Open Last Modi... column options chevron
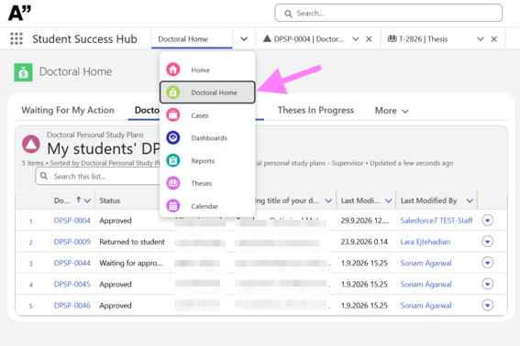Screen dimensions: 520x346 (388, 200)
